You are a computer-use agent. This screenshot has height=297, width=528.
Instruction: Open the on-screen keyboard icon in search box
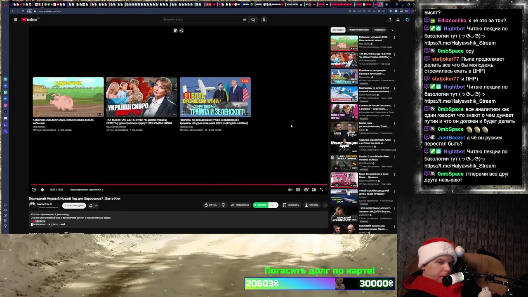tap(245, 19)
